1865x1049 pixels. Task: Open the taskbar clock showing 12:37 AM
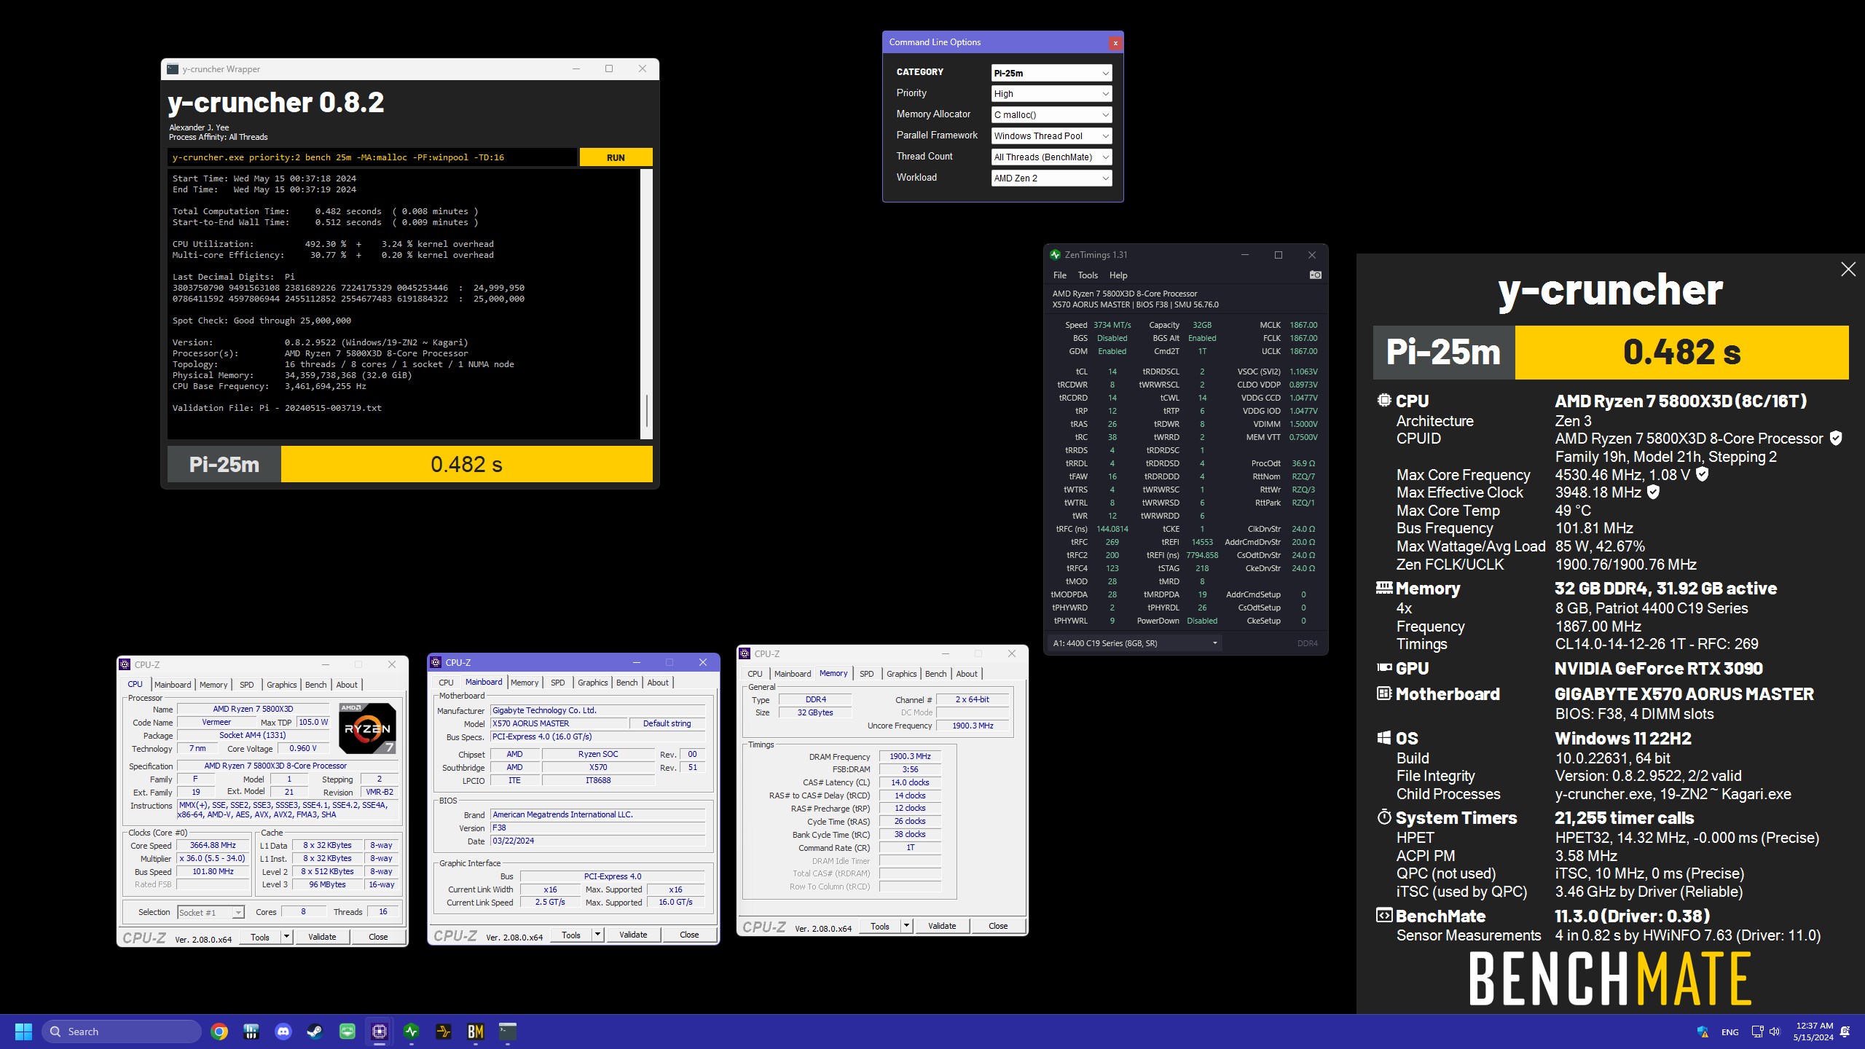(x=1813, y=1032)
